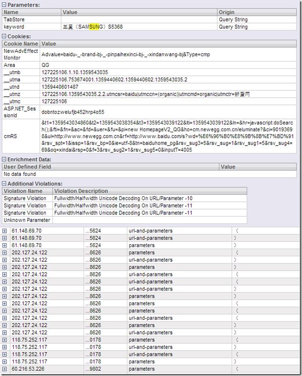Expand the first 61.148.69.70 row plus icon
The height and width of the screenshot is (376, 302).
click(x=5, y=230)
